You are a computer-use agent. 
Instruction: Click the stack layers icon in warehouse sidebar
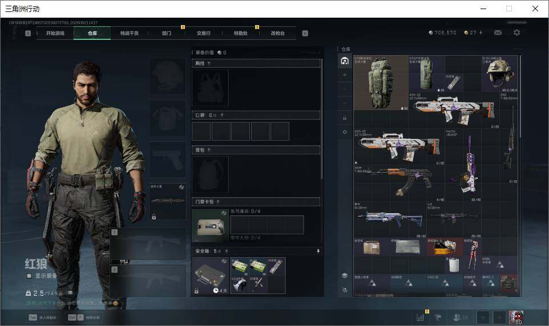point(345,276)
